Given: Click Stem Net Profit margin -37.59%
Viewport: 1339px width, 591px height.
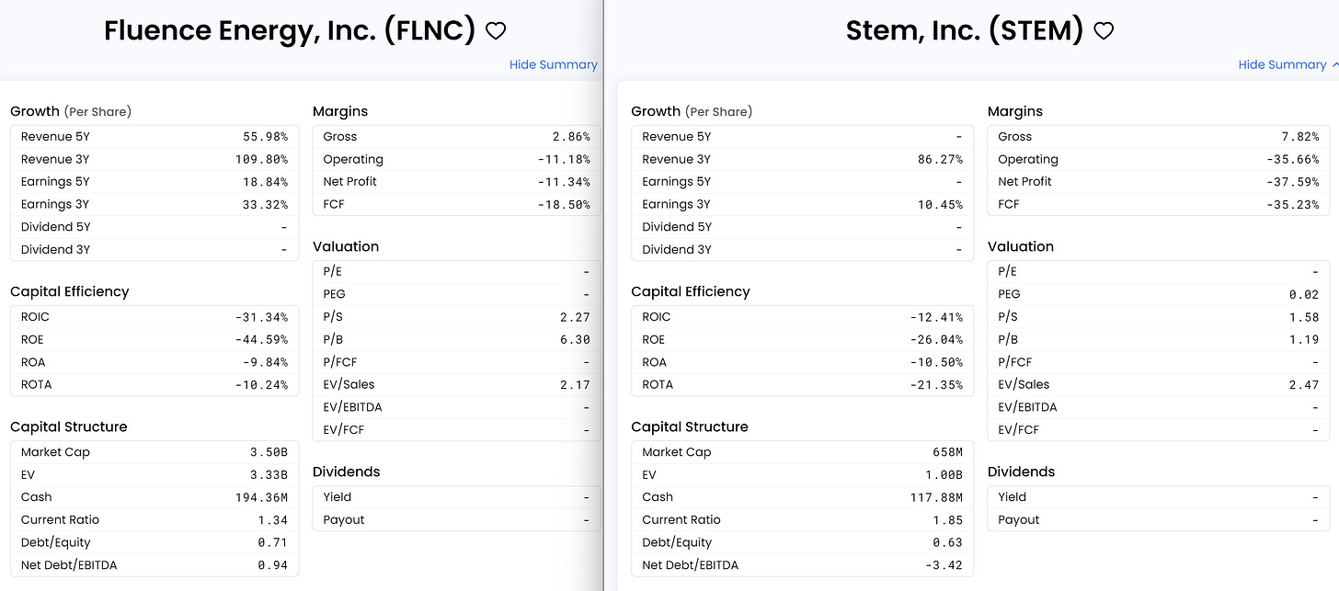Looking at the screenshot, I should tap(1292, 181).
